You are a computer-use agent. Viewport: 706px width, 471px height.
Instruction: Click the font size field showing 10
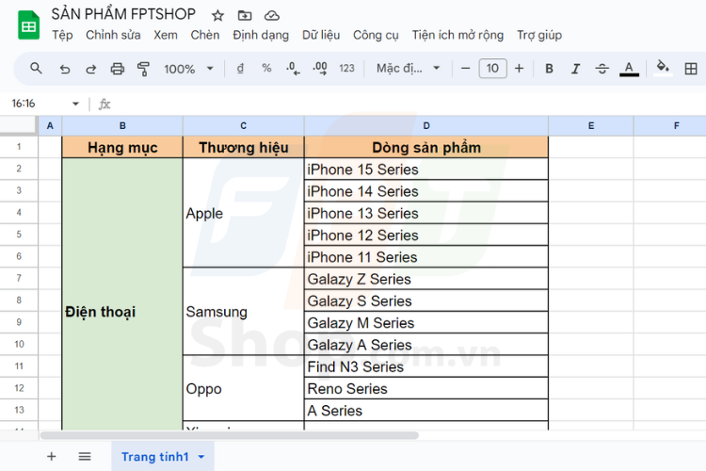click(x=492, y=69)
